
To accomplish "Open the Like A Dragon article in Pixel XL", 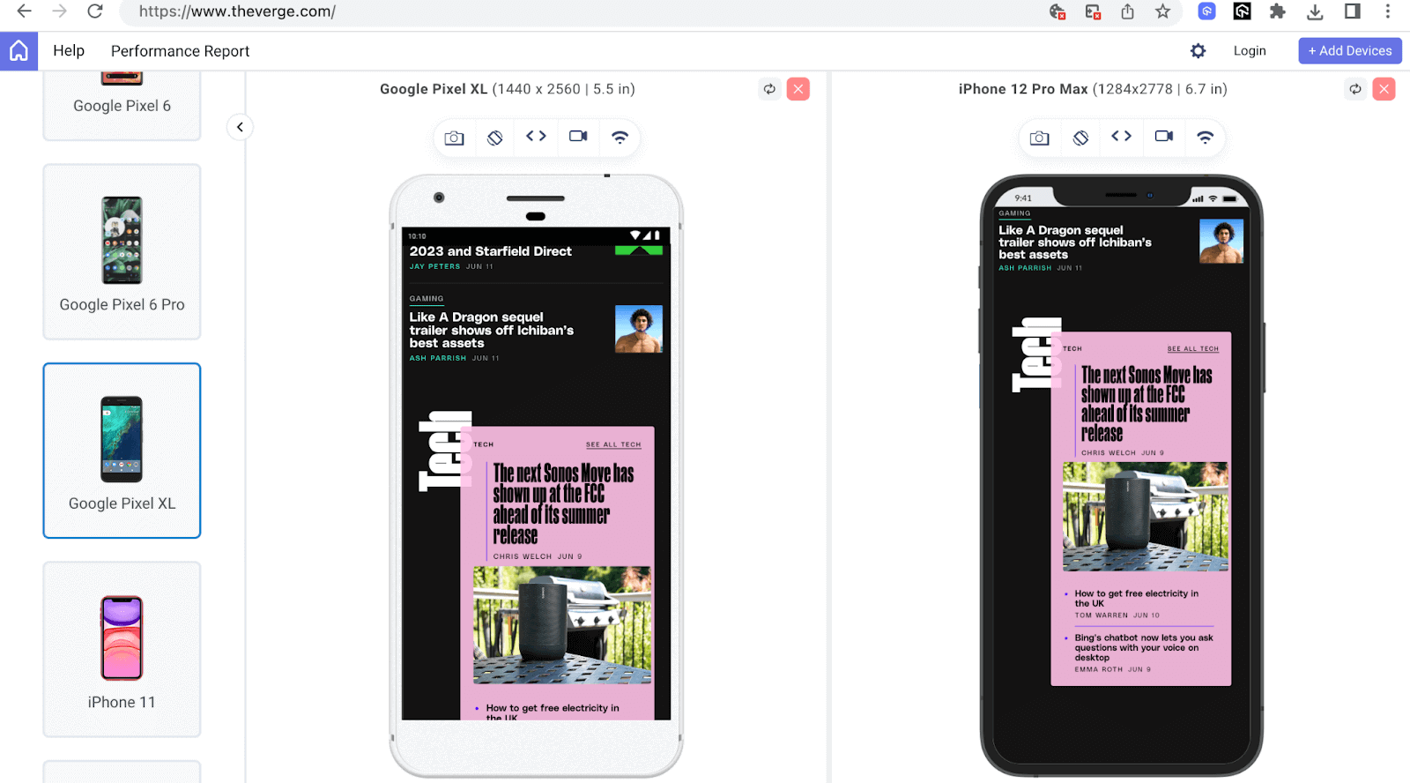I will (492, 330).
